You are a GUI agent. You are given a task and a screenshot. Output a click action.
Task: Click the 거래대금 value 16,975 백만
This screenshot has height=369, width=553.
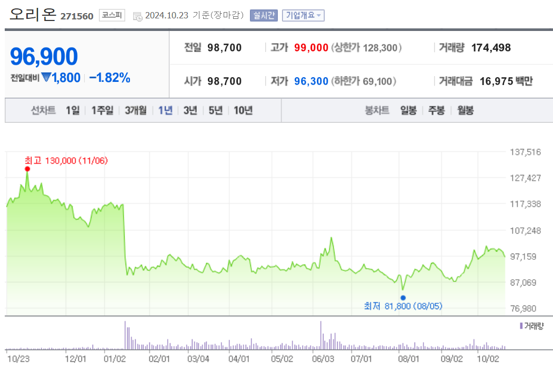(506, 81)
